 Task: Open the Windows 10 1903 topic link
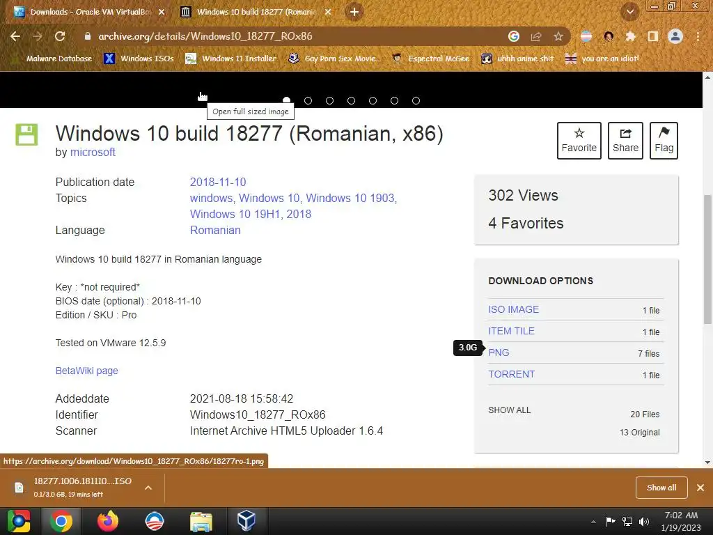click(x=350, y=199)
